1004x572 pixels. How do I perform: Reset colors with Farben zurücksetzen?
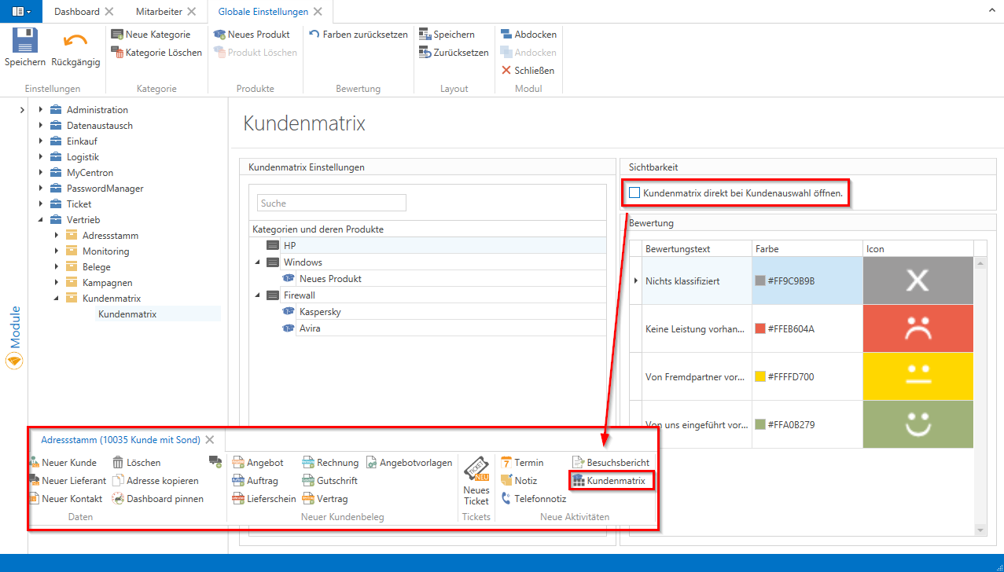[x=359, y=35]
